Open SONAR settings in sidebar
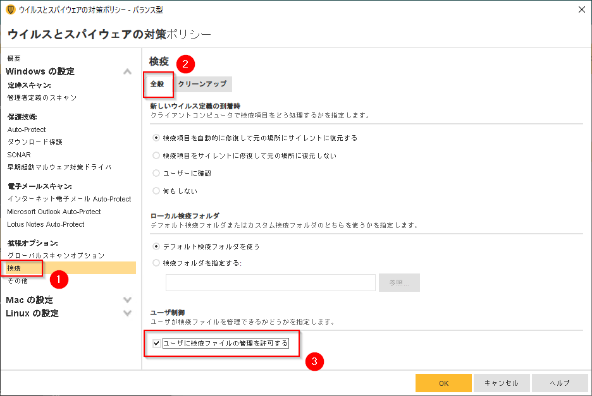The height and width of the screenshot is (396, 592). click(x=19, y=155)
